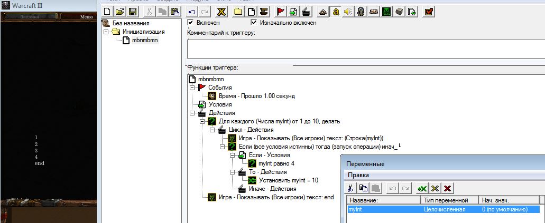545x223 pixels.
Task: Click the Paste clipboard icon in main toolbar
Action: coord(176,12)
